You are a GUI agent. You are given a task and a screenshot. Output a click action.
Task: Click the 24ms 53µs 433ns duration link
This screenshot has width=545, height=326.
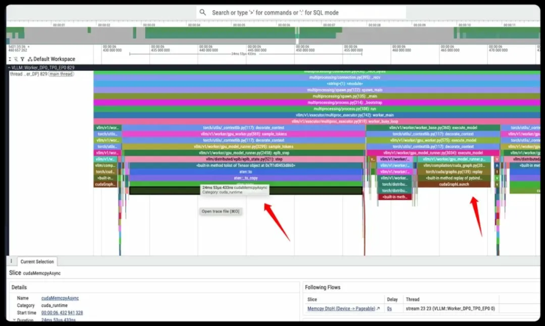59,320
